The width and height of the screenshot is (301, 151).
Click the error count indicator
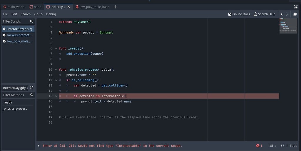tap(259, 146)
